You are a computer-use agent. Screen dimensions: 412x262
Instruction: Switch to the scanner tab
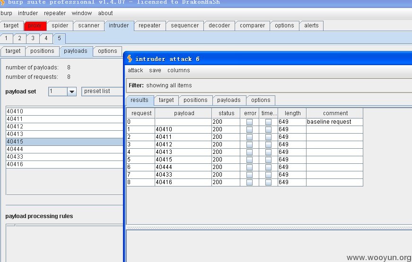click(x=88, y=25)
